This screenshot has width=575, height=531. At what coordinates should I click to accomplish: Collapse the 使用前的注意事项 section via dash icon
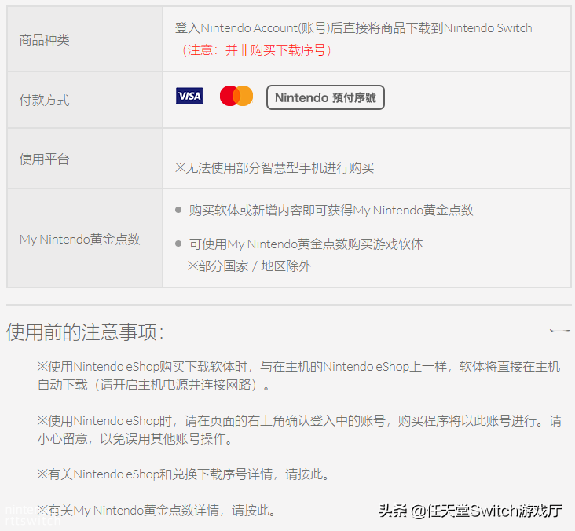pyautogui.click(x=560, y=331)
